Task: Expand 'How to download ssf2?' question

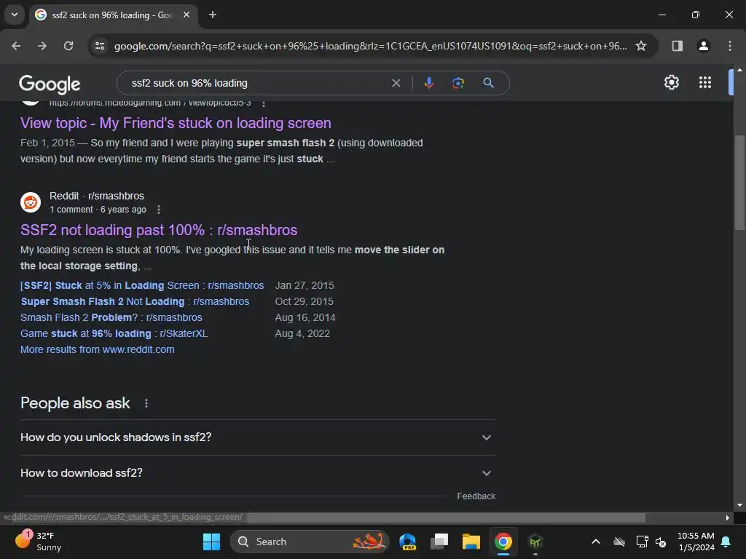Action: coord(257,473)
